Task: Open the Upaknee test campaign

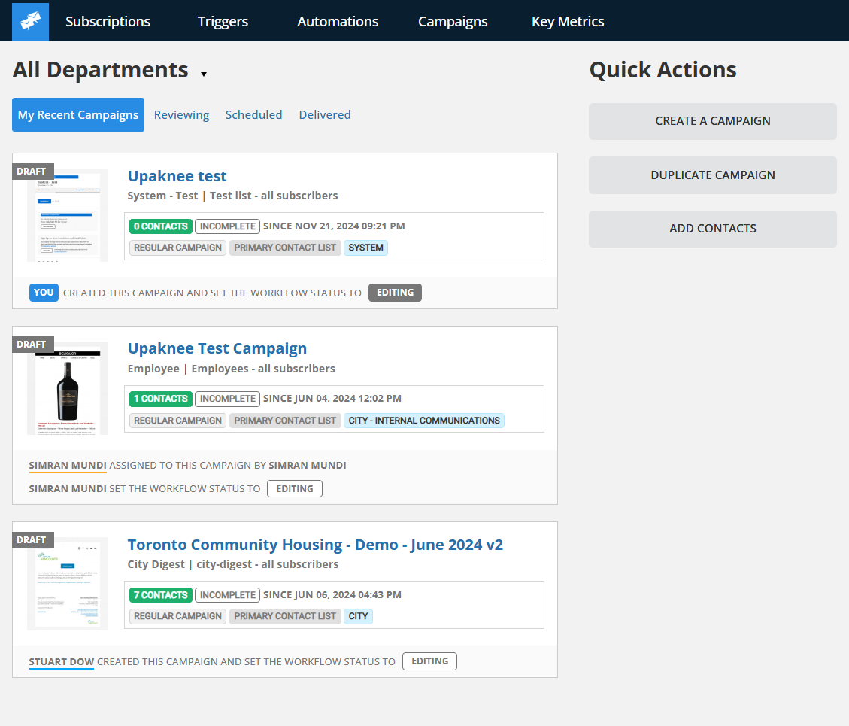Action: click(177, 175)
